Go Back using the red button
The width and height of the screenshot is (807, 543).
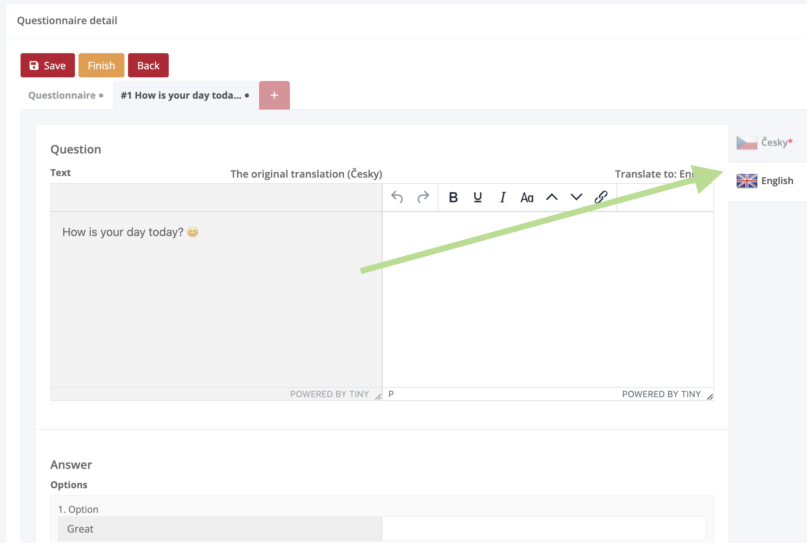[148, 65]
